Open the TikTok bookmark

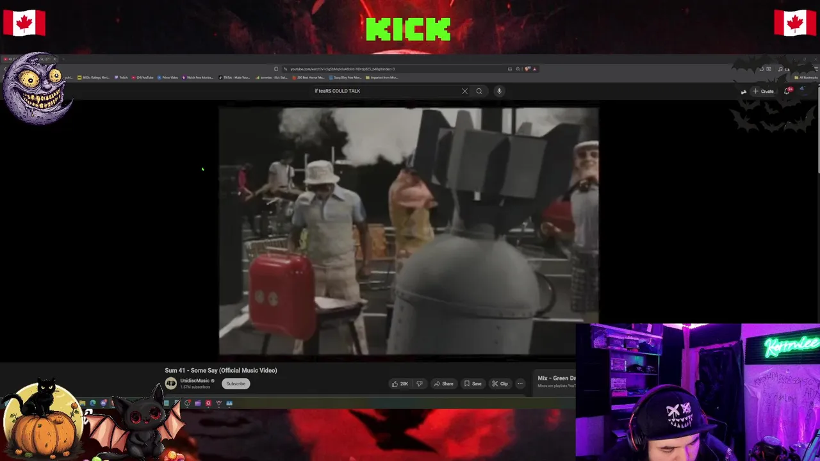click(234, 77)
